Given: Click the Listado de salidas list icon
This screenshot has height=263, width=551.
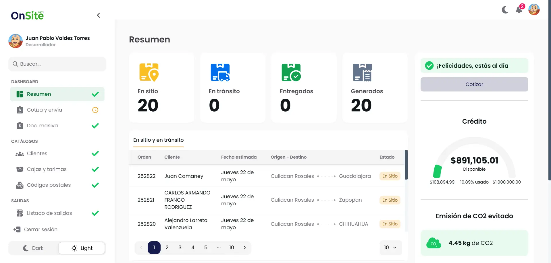Looking at the screenshot, I should (x=20, y=213).
